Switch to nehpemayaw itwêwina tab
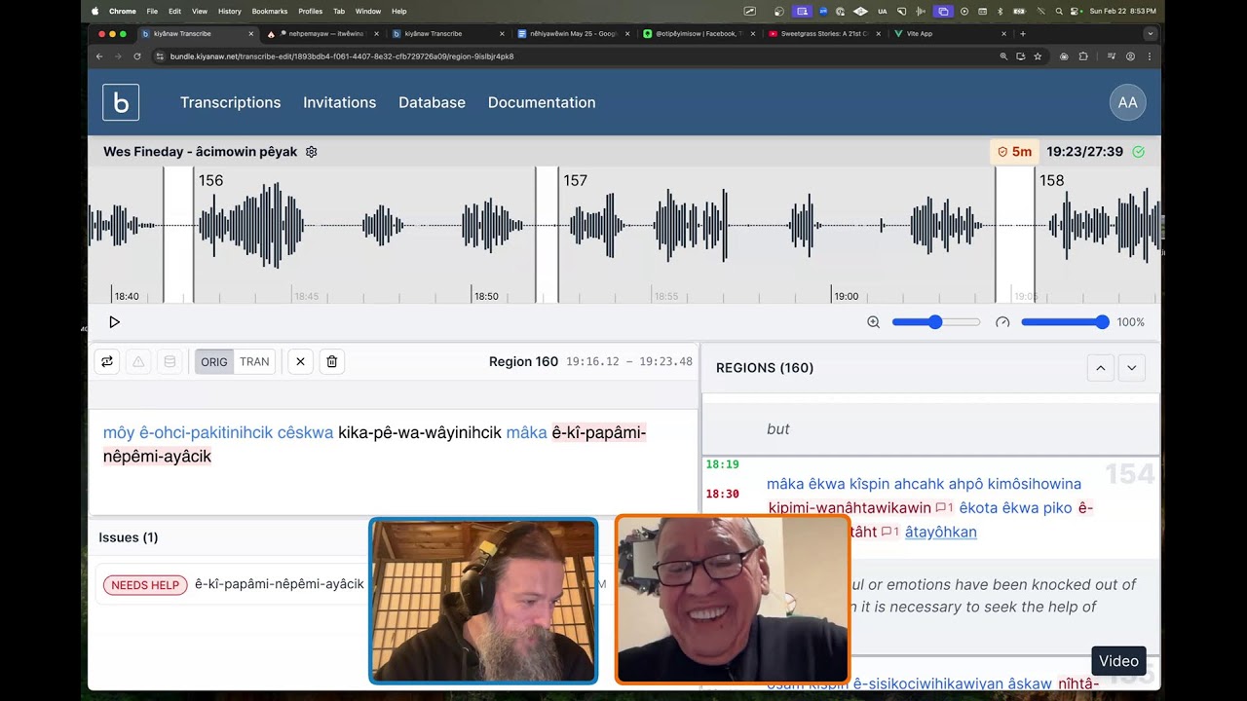This screenshot has height=701, width=1247. click(x=321, y=33)
